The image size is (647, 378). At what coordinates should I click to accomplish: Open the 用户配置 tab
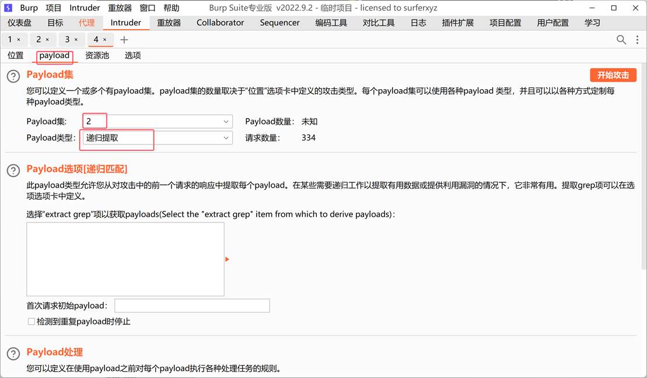552,23
